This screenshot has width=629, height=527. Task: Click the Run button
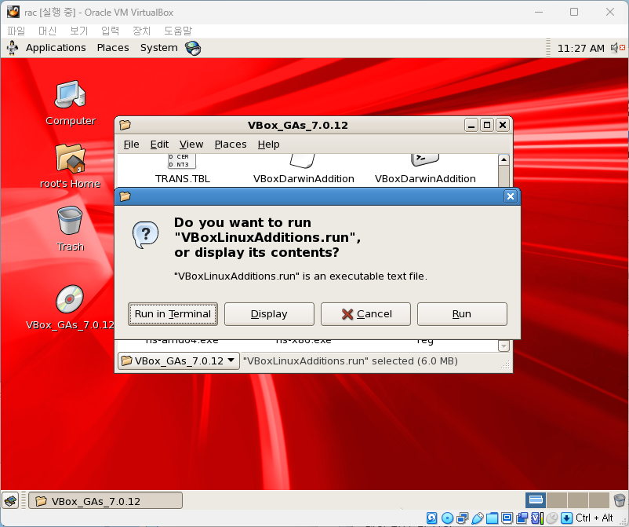(462, 313)
